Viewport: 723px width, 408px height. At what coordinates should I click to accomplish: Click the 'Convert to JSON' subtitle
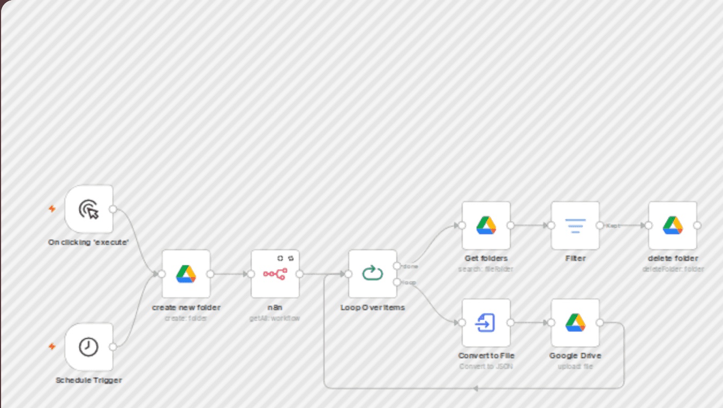pos(486,366)
